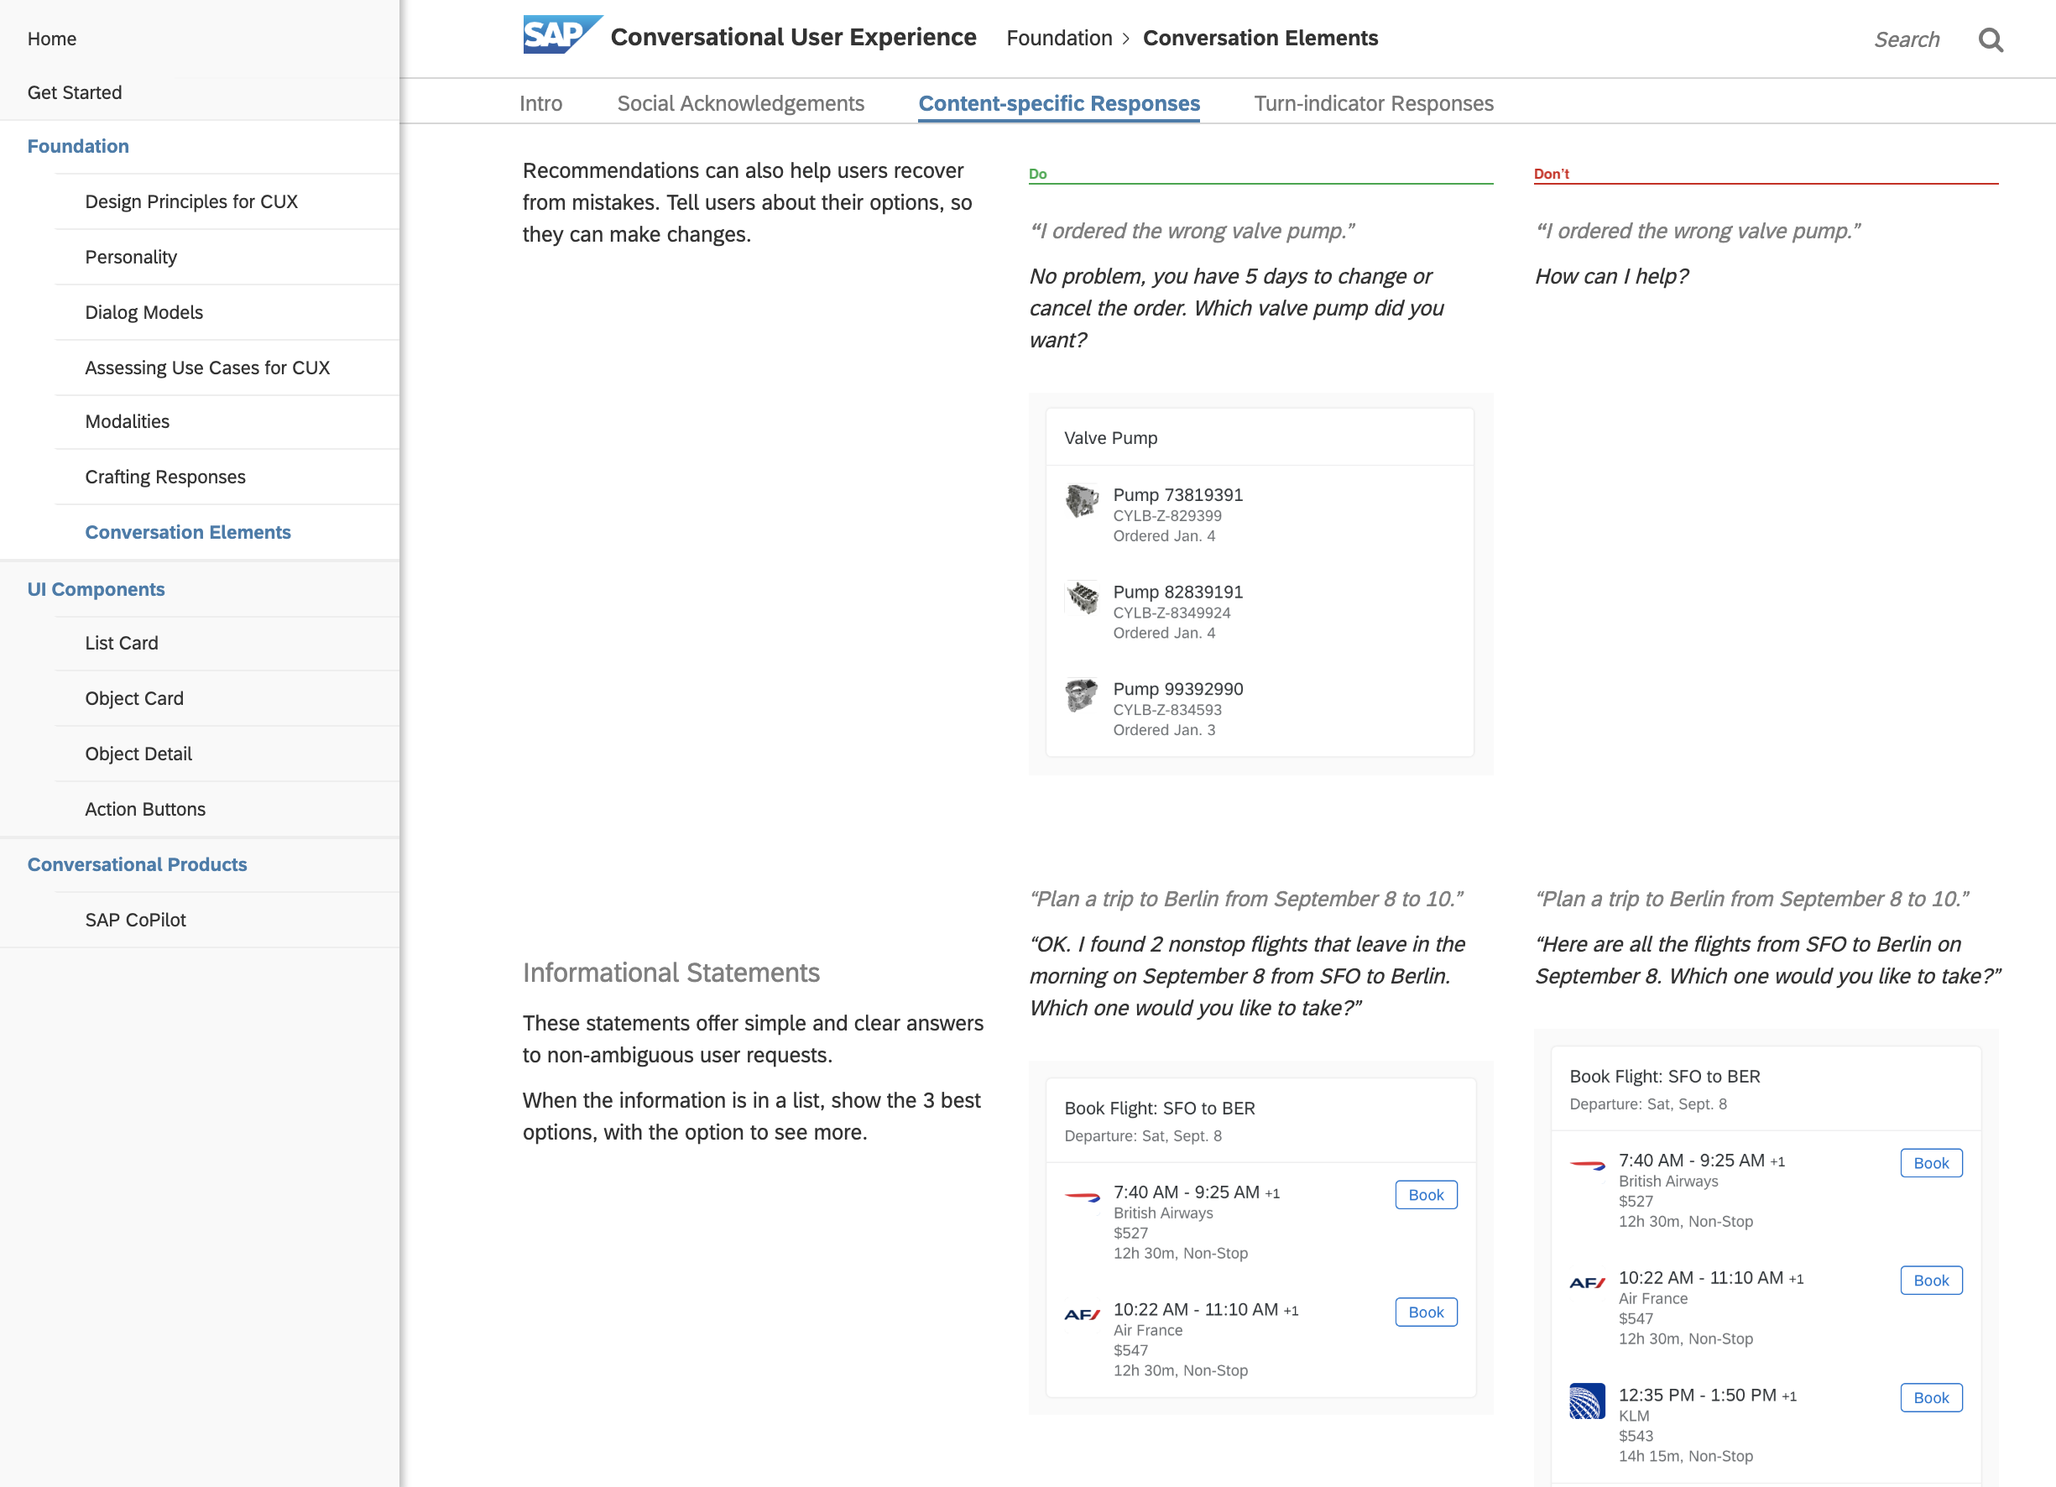Click the Search input field
This screenshot has height=1487, width=2056.
pyautogui.click(x=1906, y=40)
